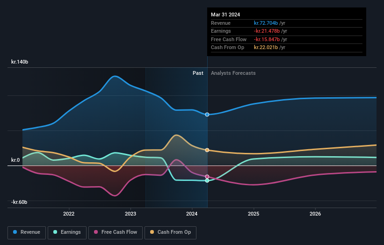Click the -kr.60b y-axis label
Screen dimensions: 384x245
pyautogui.click(x=19, y=202)
